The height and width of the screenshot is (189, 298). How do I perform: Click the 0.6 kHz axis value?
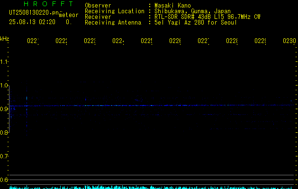(4, 180)
